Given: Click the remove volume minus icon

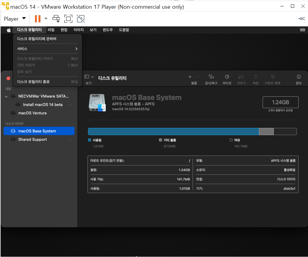Looking at the screenshot, I should point(198,77).
